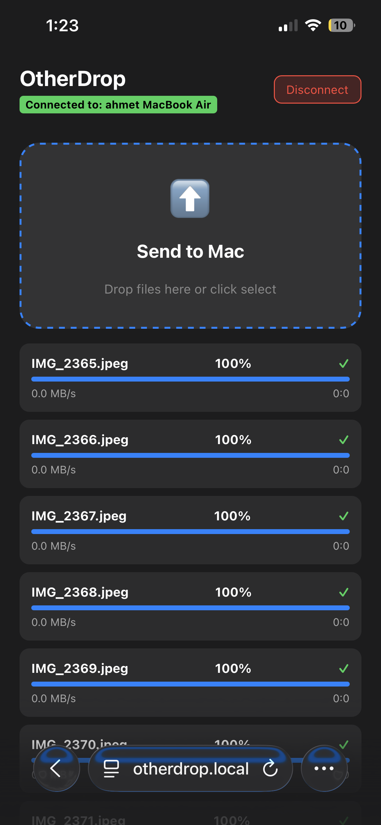The height and width of the screenshot is (825, 381).
Task: Click the green checkmark for IMG_2367.jpeg
Action: click(344, 516)
